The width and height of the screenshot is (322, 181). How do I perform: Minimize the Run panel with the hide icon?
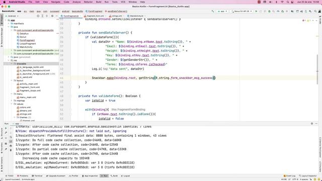pos(316,124)
